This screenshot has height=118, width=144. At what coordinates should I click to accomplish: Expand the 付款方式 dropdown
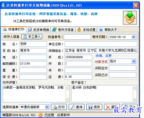click(x=134, y=61)
